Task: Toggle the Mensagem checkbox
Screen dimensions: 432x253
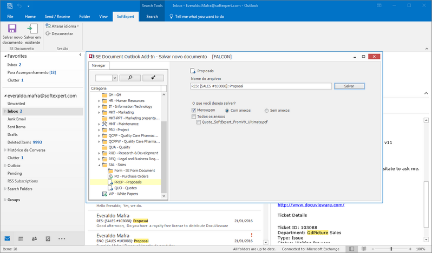Action: tap(194, 110)
